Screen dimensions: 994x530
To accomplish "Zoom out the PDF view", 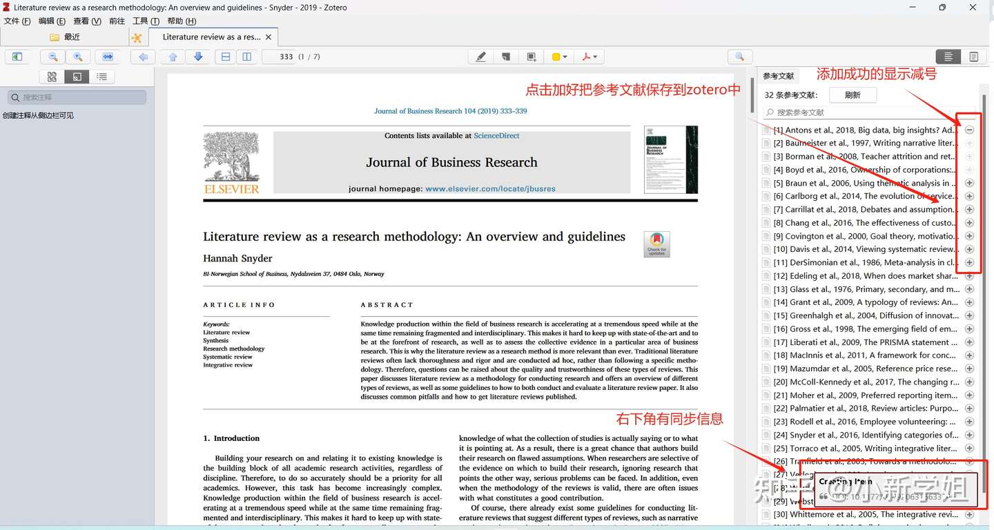I will point(53,57).
